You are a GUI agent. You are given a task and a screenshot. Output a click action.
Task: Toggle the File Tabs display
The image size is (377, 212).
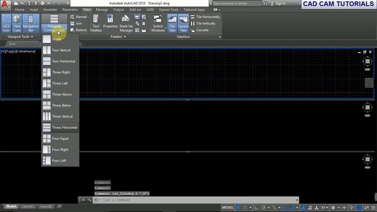pos(172,23)
